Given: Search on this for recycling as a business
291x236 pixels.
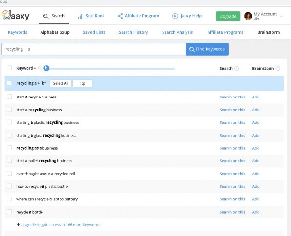Looking at the screenshot, I should tap(232, 148).
